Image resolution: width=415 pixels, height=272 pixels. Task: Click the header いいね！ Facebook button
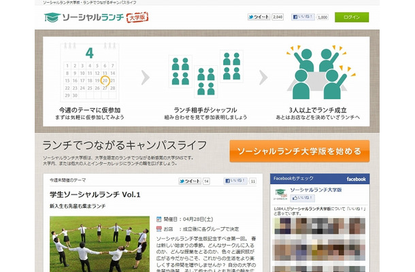303,17
